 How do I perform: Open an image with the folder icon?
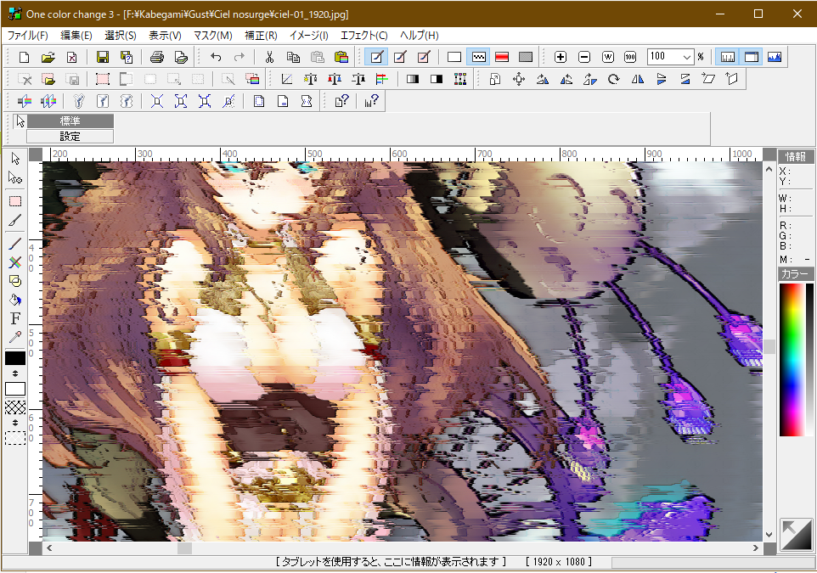pyautogui.click(x=48, y=58)
